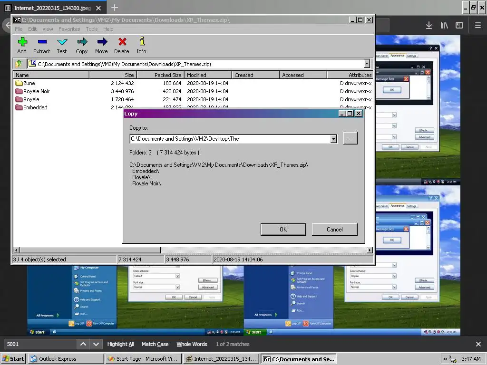Expand hidden system tray icons chevron
This screenshot has height=365, width=487.
coord(445,359)
